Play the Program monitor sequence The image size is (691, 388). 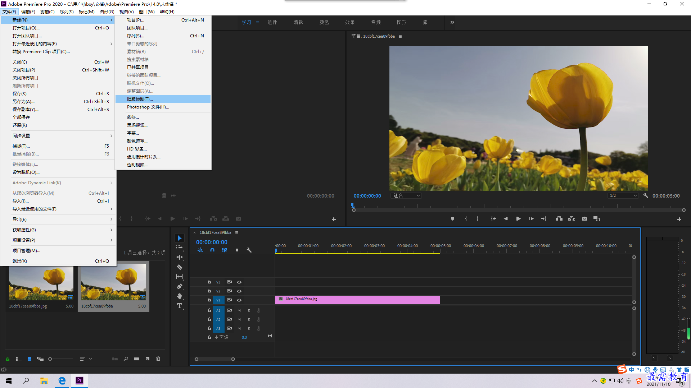[518, 219]
